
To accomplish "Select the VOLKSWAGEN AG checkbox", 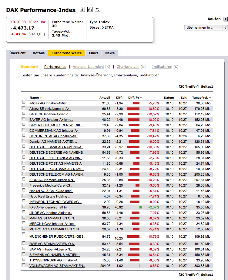I will click(24, 265).
